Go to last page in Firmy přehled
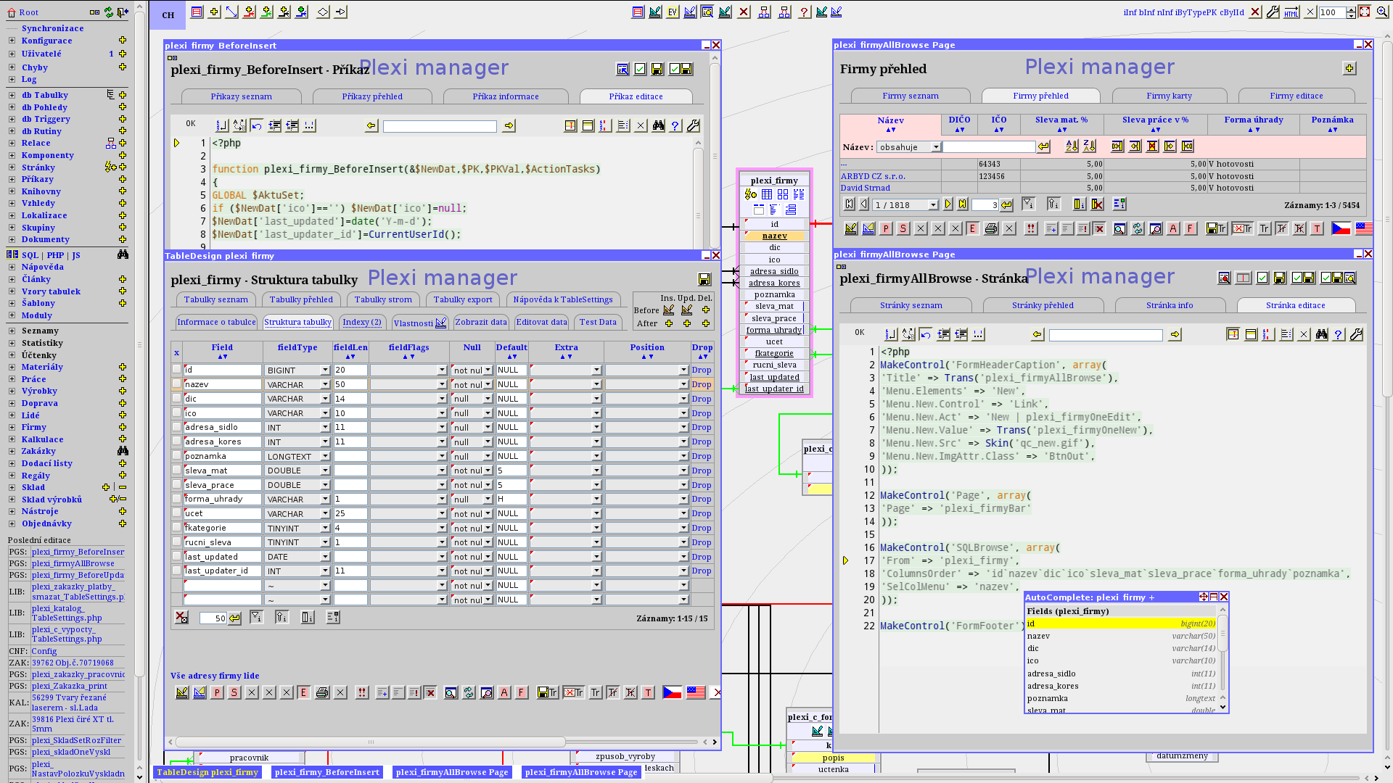 click(x=963, y=204)
